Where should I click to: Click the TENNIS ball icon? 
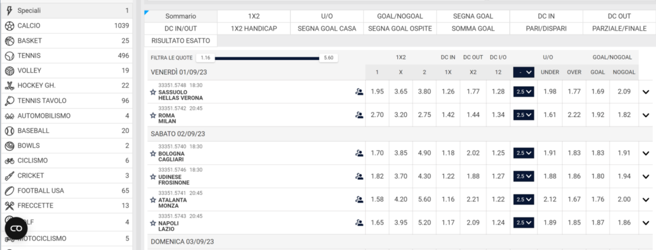coord(9,56)
